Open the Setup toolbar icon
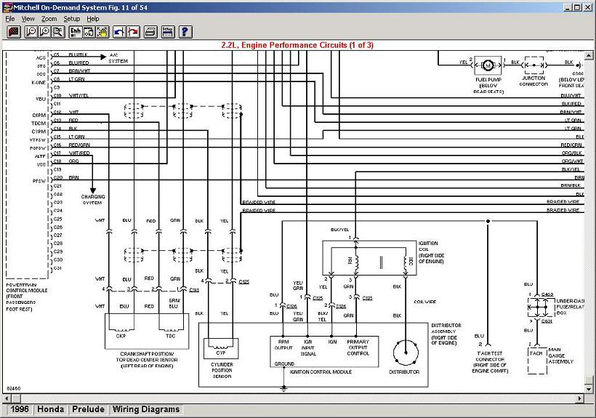596x418 pixels. pyautogui.click(x=168, y=32)
